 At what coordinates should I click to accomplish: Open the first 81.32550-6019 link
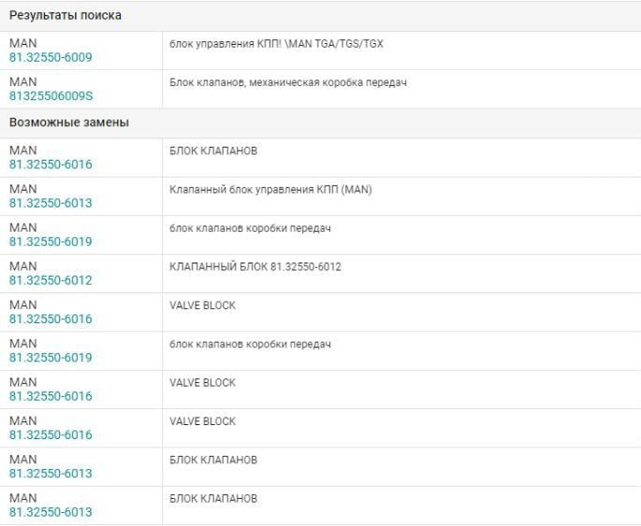click(51, 242)
